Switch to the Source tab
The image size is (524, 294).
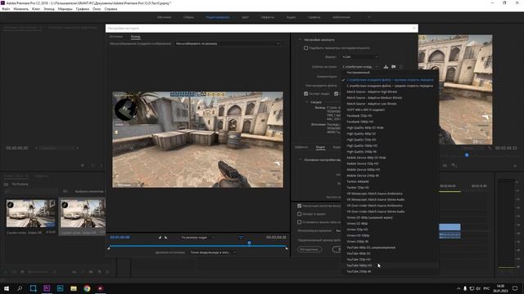pos(116,36)
